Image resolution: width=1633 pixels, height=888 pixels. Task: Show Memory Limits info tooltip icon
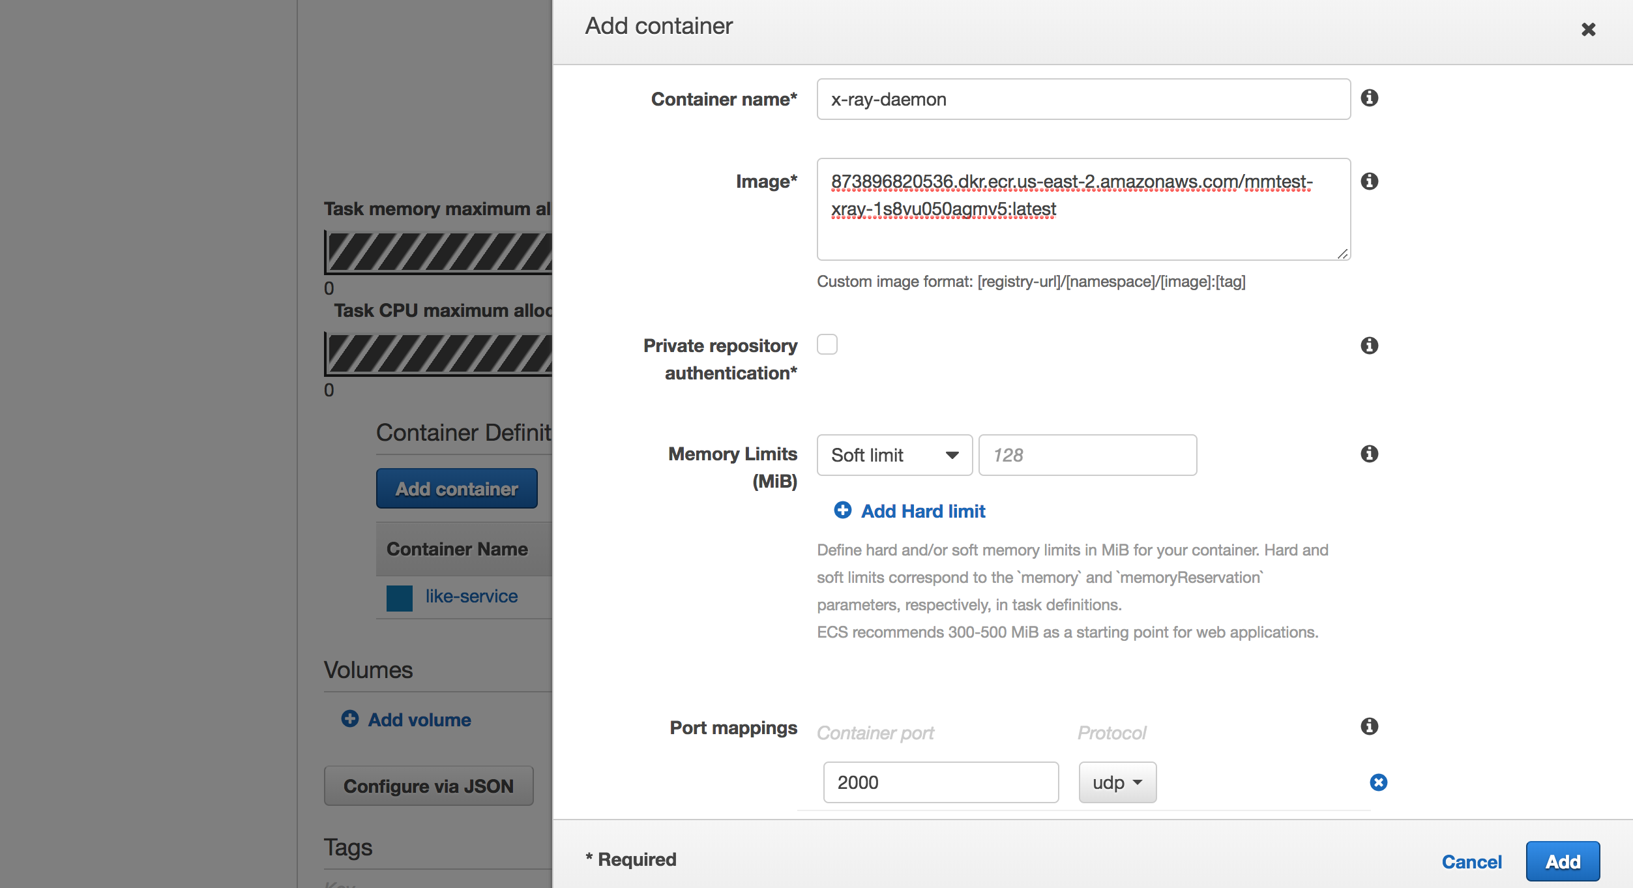[x=1369, y=454]
